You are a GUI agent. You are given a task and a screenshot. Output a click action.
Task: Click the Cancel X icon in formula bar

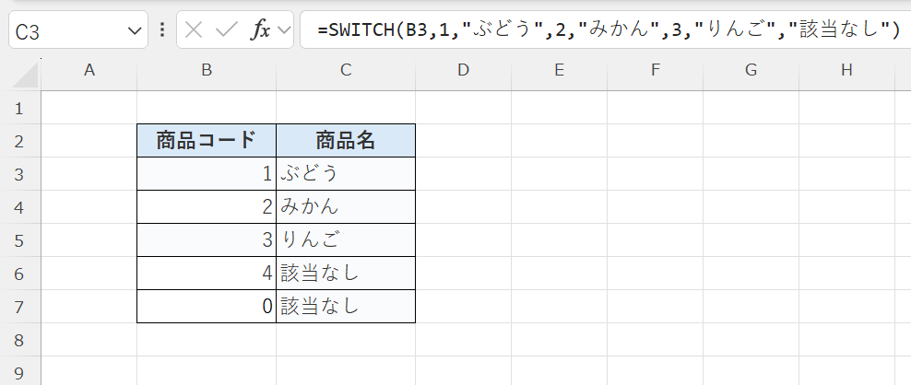pos(194,29)
